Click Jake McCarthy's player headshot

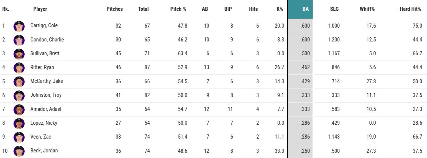(19, 81)
